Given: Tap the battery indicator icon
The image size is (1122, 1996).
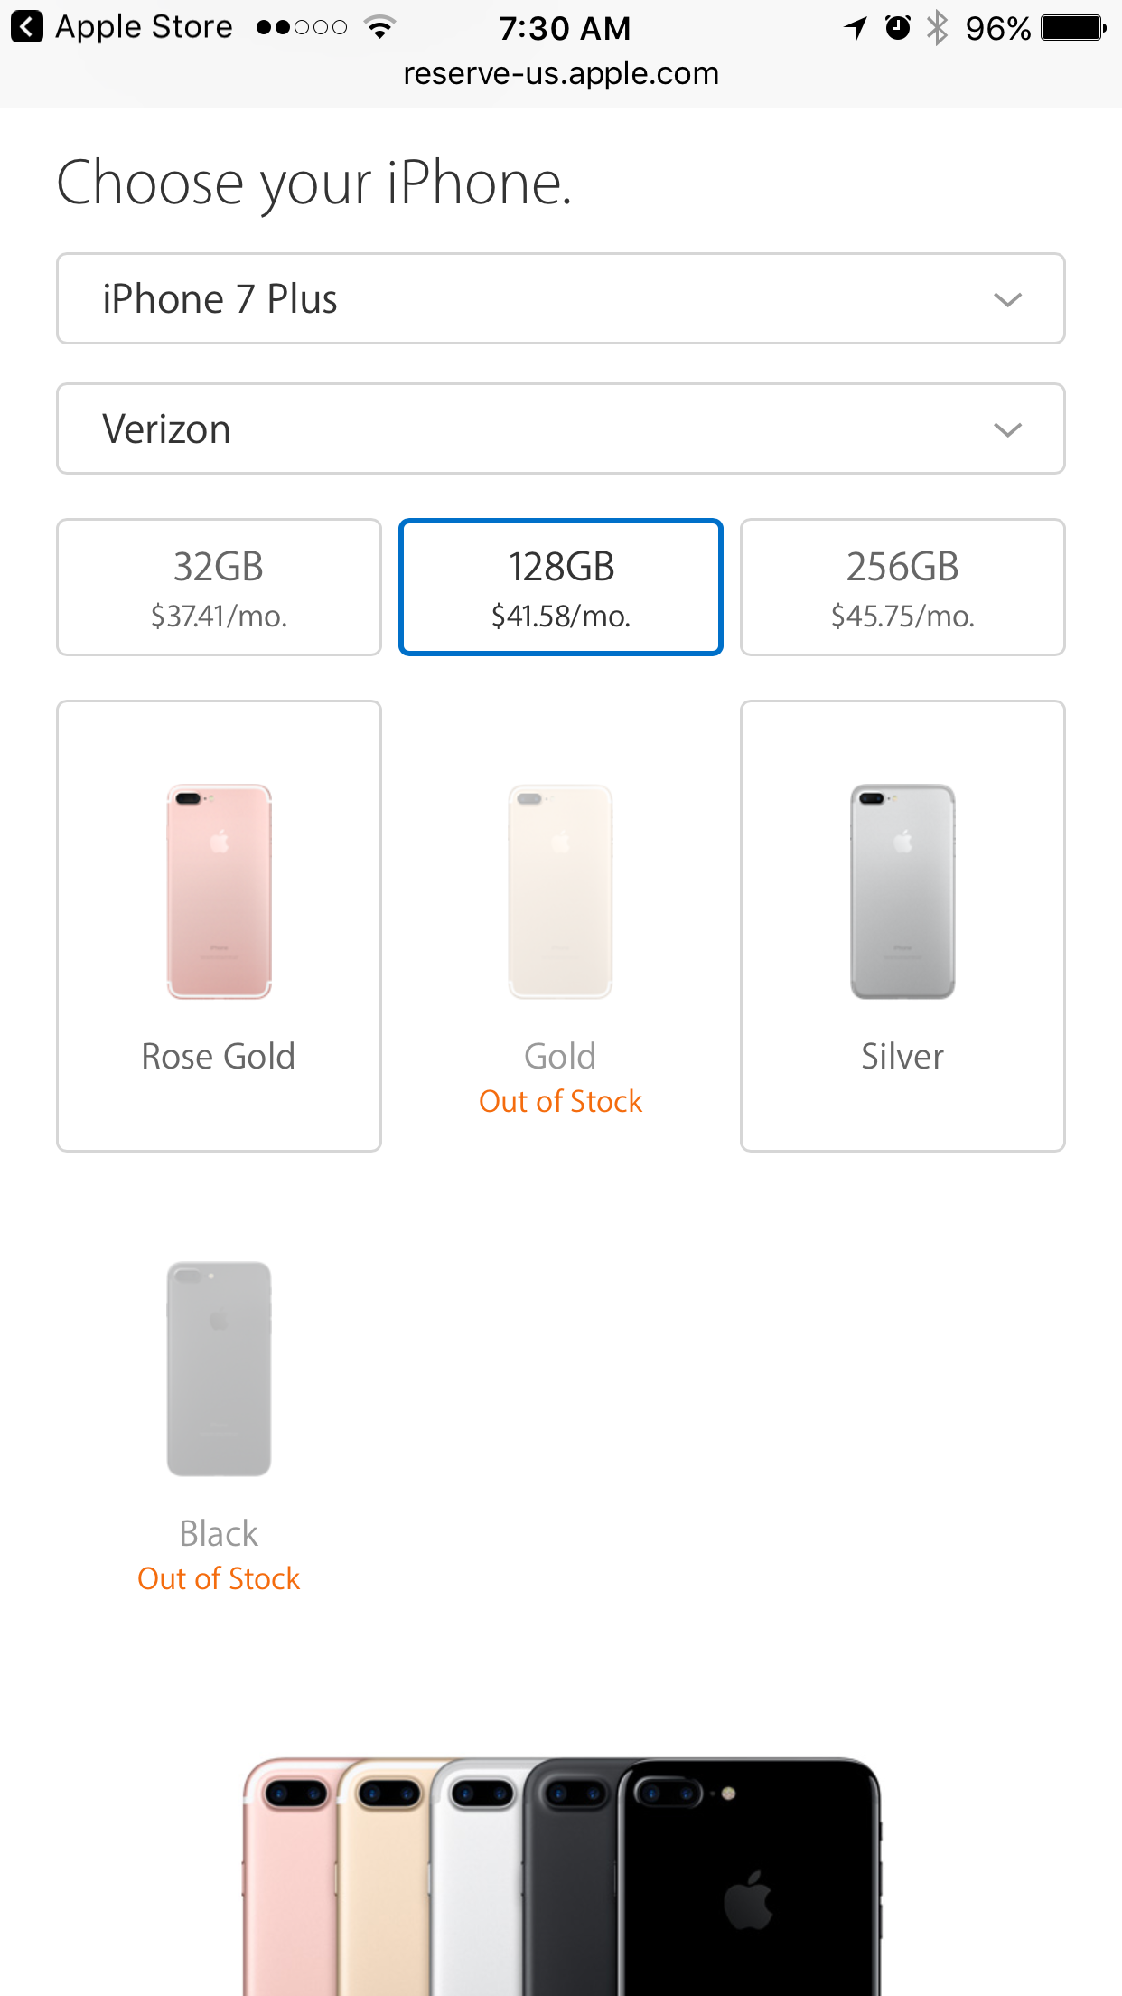Looking at the screenshot, I should (x=1073, y=27).
